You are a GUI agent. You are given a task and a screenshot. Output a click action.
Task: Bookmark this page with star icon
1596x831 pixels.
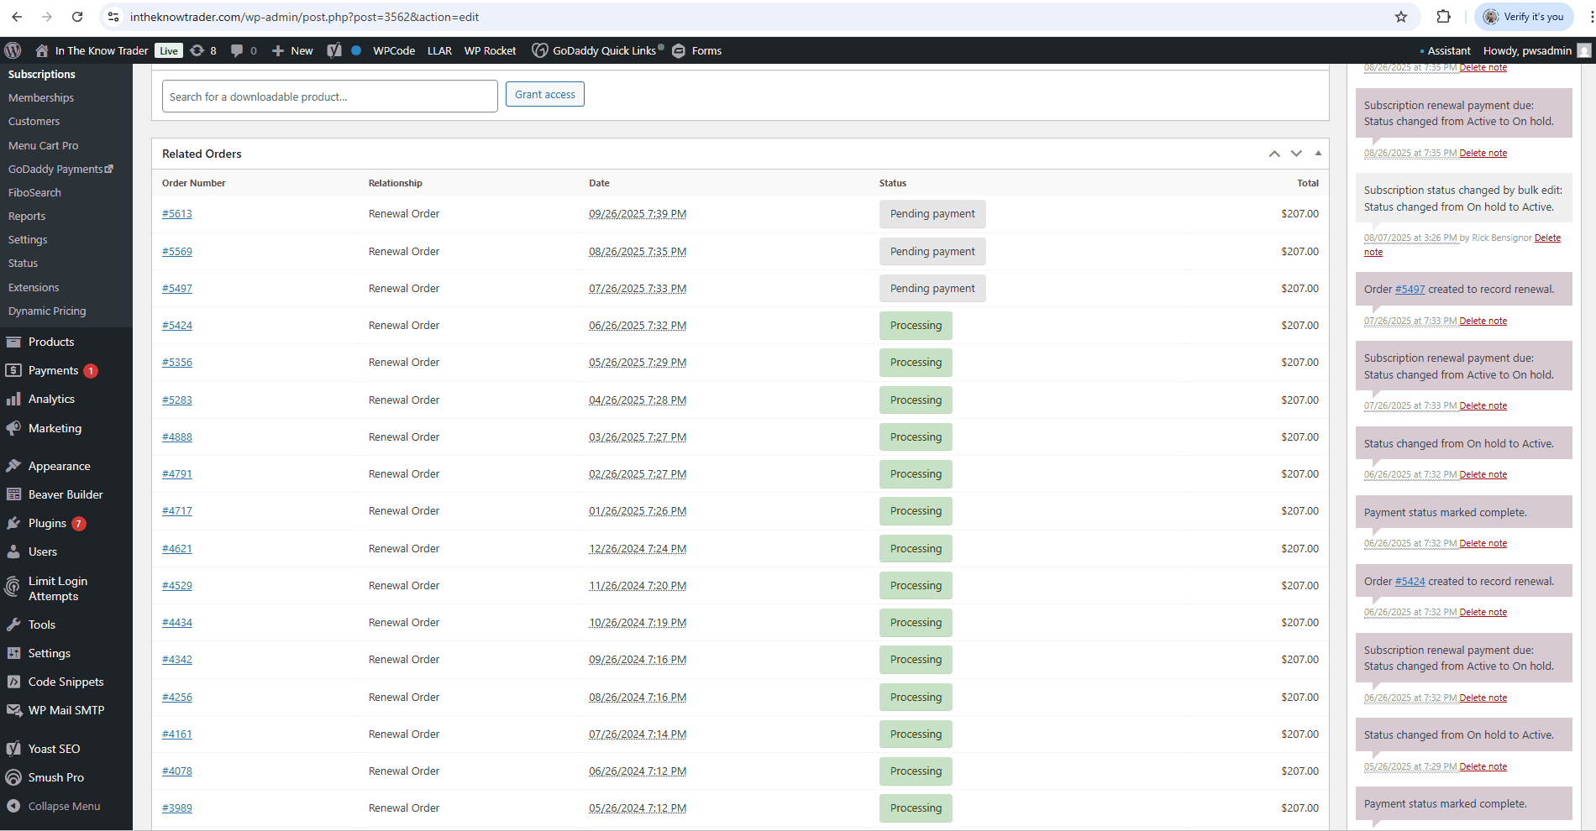click(1401, 17)
